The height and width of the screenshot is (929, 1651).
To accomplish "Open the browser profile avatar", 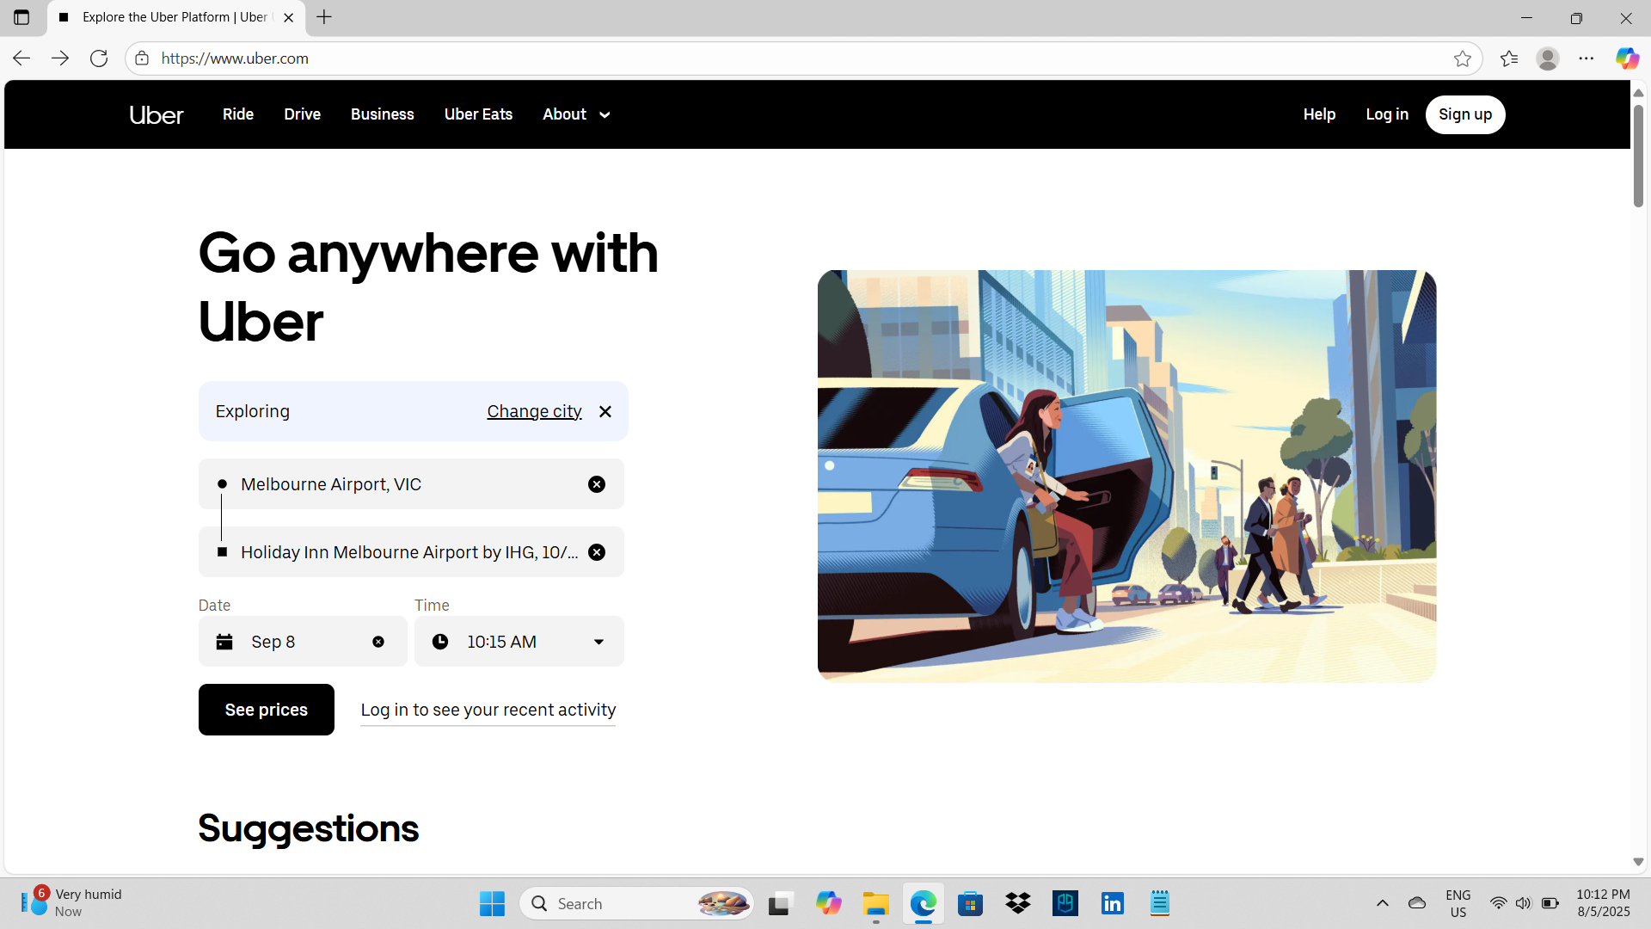I will pos(1548,58).
